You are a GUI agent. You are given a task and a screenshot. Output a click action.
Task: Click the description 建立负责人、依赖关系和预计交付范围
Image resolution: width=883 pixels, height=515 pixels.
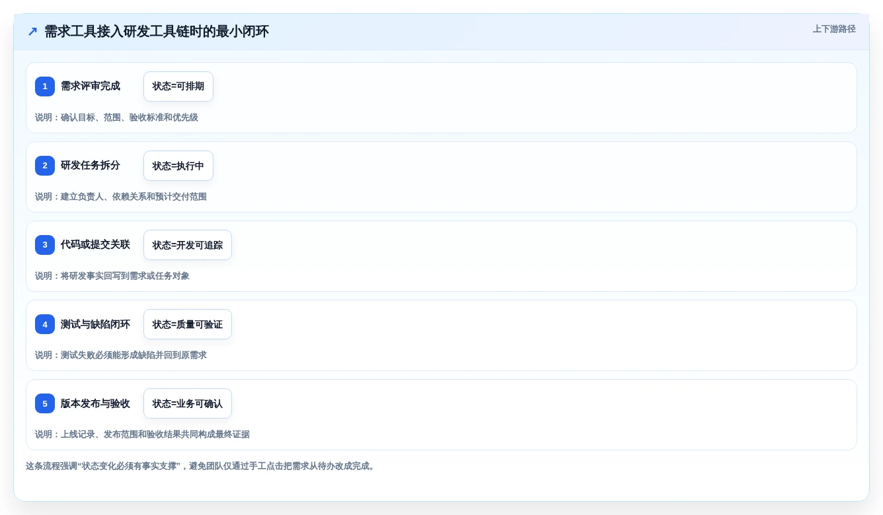(x=121, y=197)
